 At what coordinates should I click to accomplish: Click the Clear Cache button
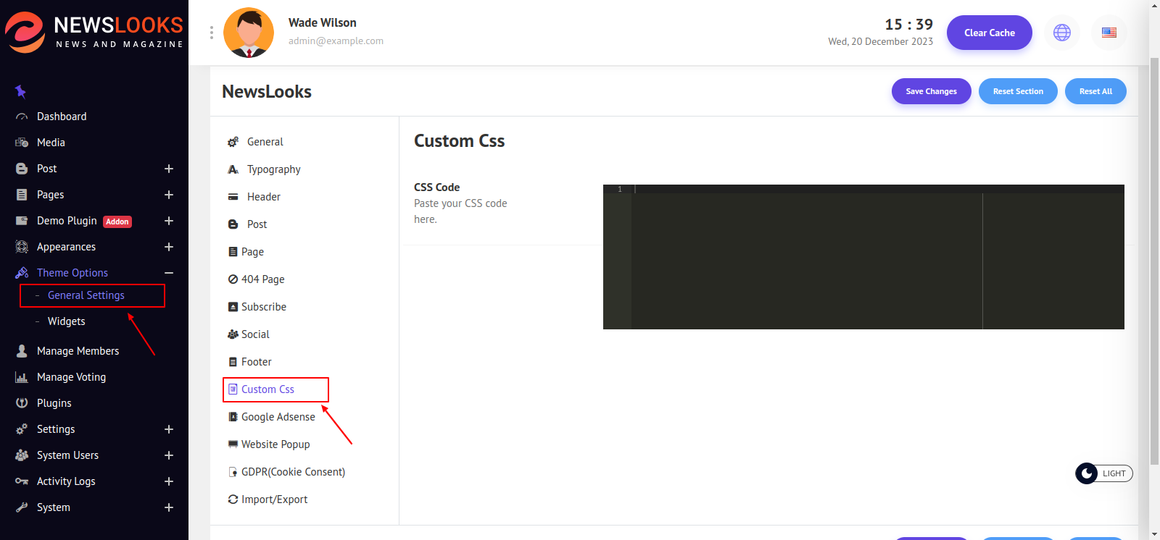989,33
